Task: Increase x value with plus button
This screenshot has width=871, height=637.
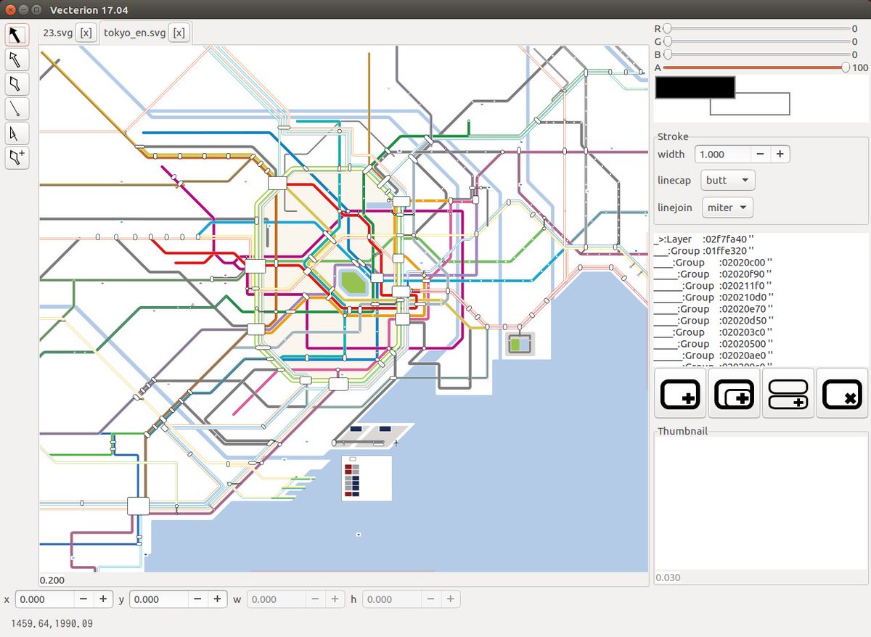Action: [x=103, y=599]
